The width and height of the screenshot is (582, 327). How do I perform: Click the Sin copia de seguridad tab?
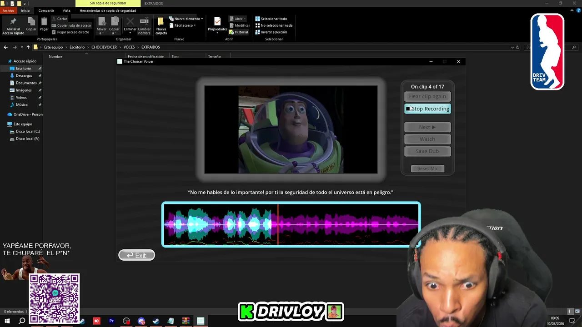tap(108, 3)
